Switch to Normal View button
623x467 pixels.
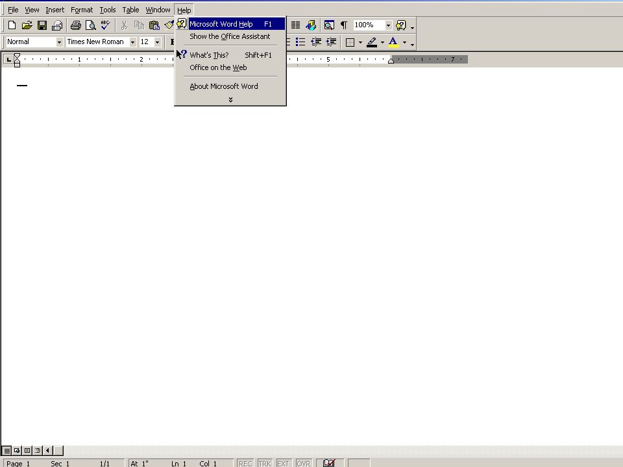click(6, 450)
